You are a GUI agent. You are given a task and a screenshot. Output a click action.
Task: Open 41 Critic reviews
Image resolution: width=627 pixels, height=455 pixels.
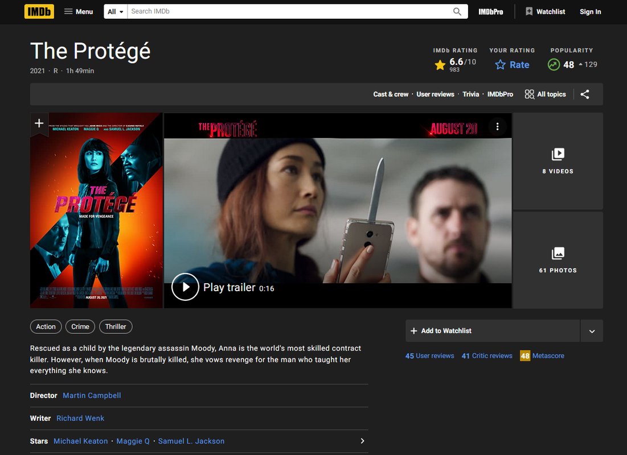[487, 356]
